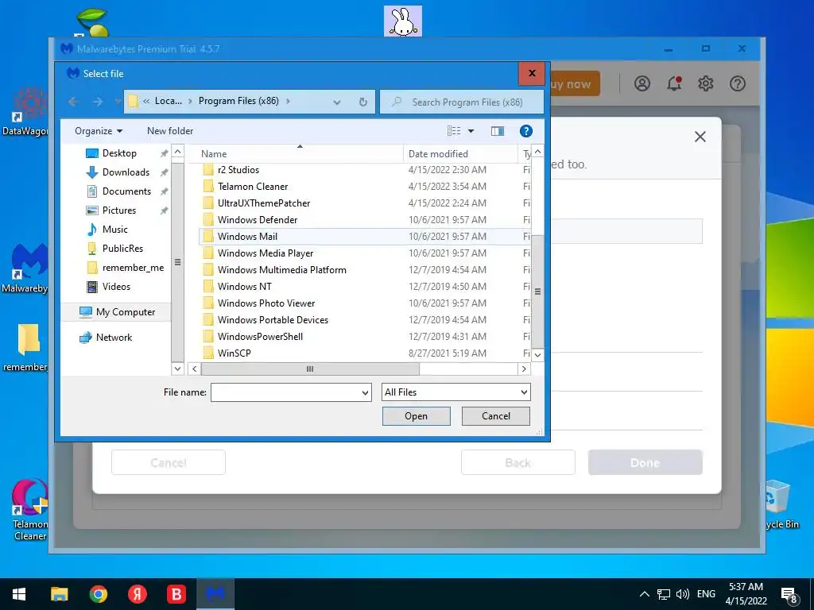Click Cancel button in file dialog
Image resolution: width=814 pixels, height=610 pixels.
click(x=496, y=416)
